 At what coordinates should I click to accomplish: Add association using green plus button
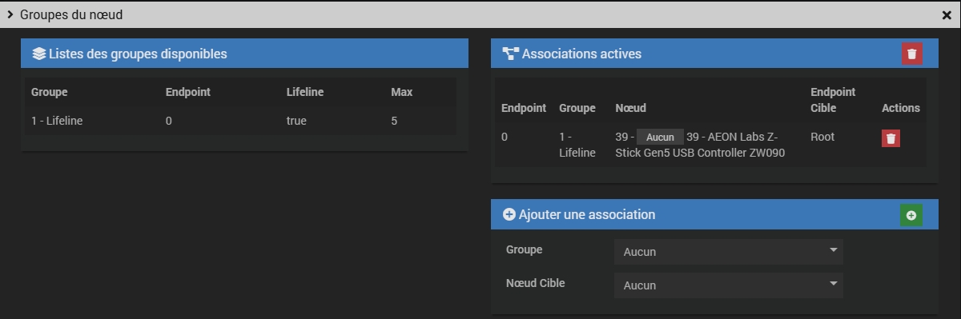point(911,215)
